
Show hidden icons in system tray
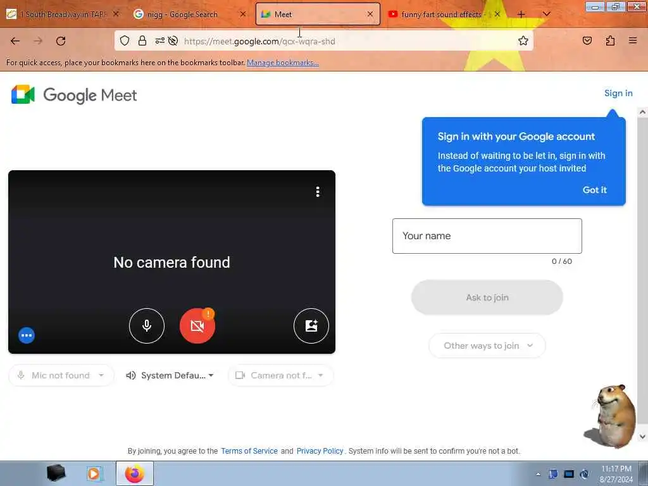(x=538, y=474)
